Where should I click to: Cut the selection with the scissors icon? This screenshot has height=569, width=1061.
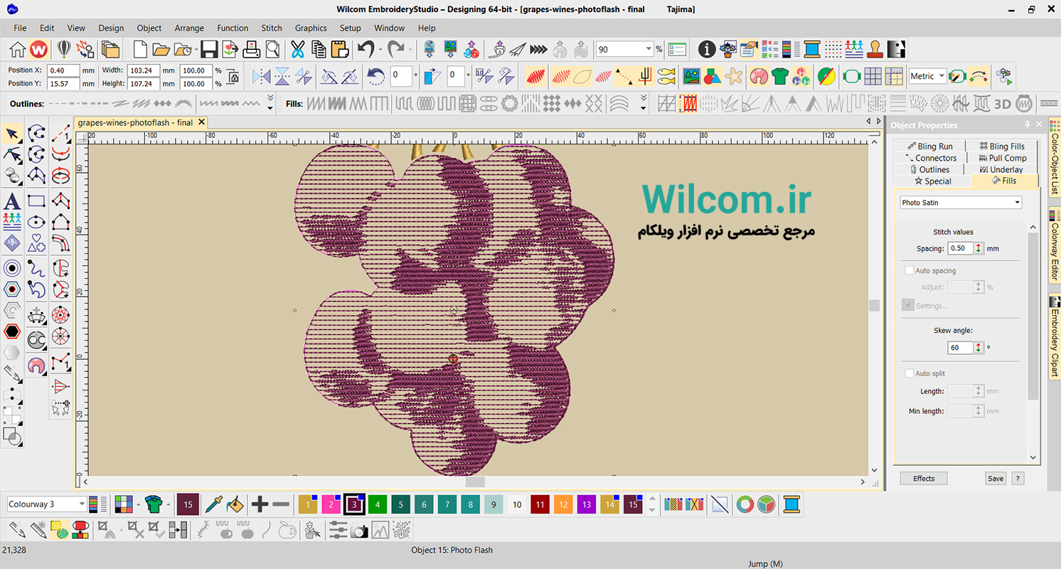[x=297, y=49]
